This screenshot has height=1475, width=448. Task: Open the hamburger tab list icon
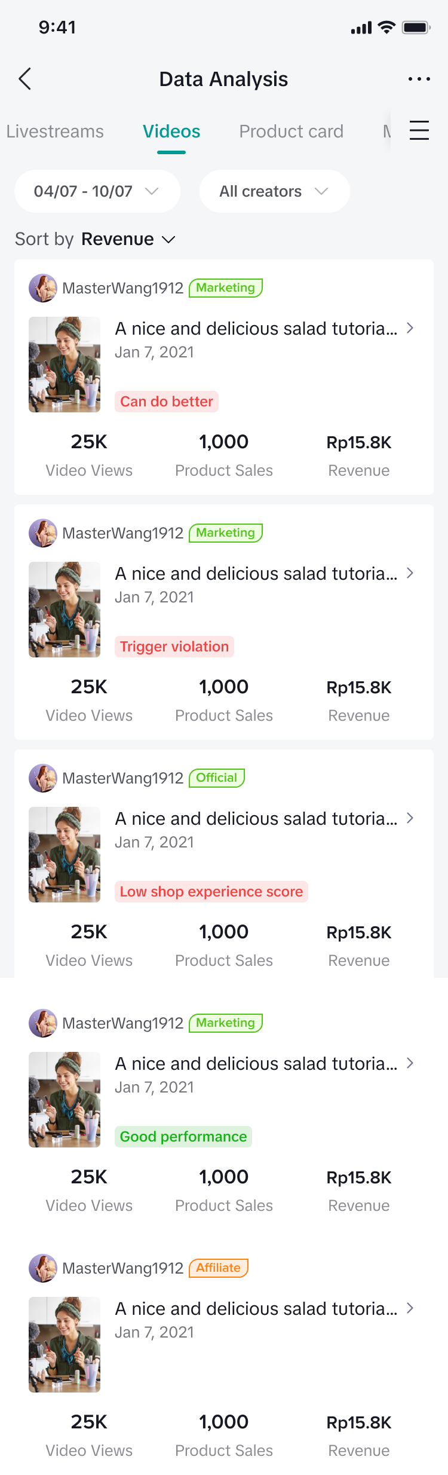point(419,130)
